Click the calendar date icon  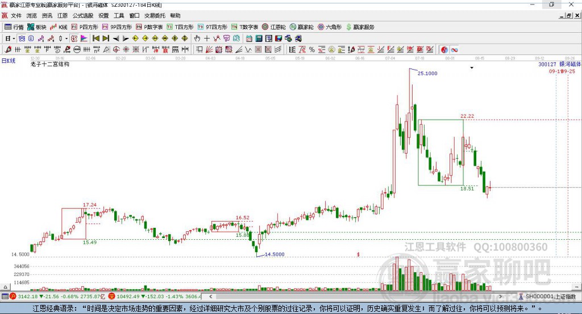[249, 39]
